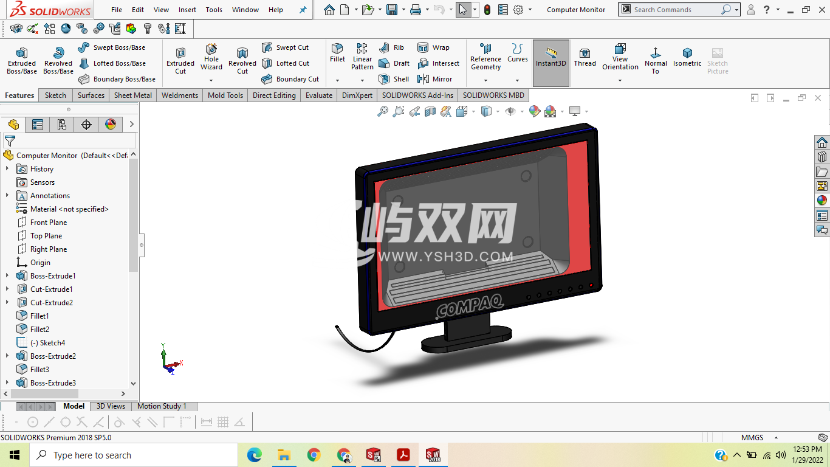Open the Mirror feature tool
The width and height of the screenshot is (830, 467).
tap(435, 79)
